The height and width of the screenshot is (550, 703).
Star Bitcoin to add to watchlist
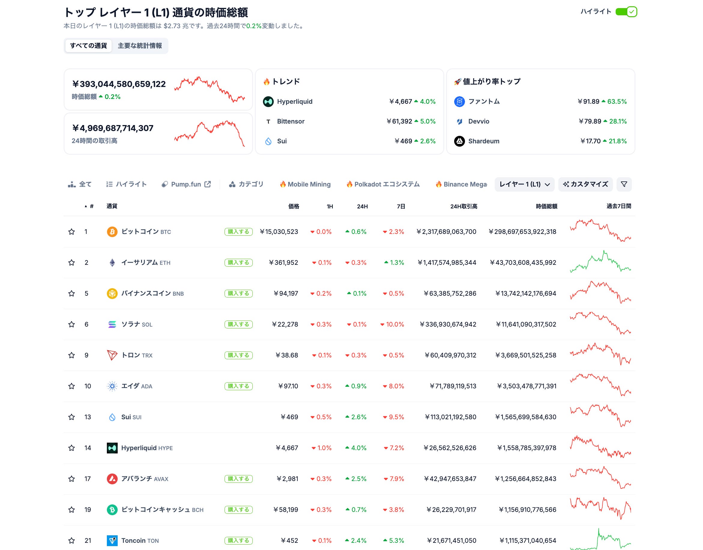[71, 232]
